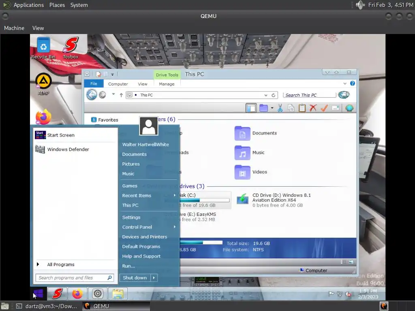Switch to large icons view in status bar
Screen dimensions: 415x311
(351, 262)
